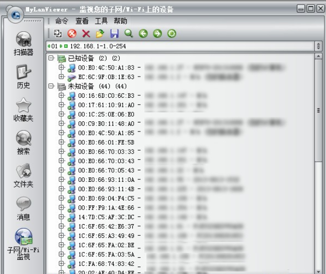Screen dimensions: 326x274
Task: Open the 收藏夹 favorites panel
Action: pos(24,109)
